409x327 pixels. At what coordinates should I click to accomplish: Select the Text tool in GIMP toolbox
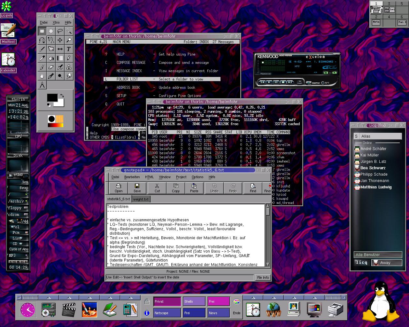[x=69, y=49]
